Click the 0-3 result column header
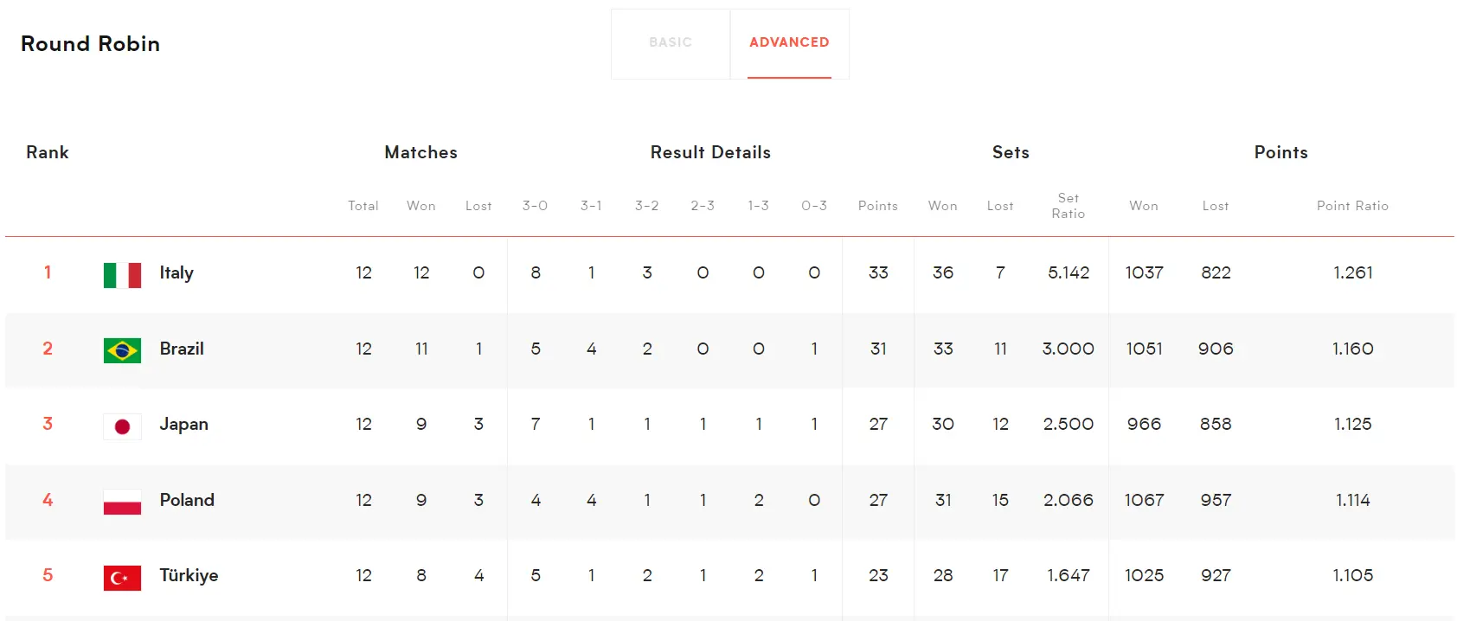Image resolution: width=1457 pixels, height=621 pixels. (x=814, y=206)
